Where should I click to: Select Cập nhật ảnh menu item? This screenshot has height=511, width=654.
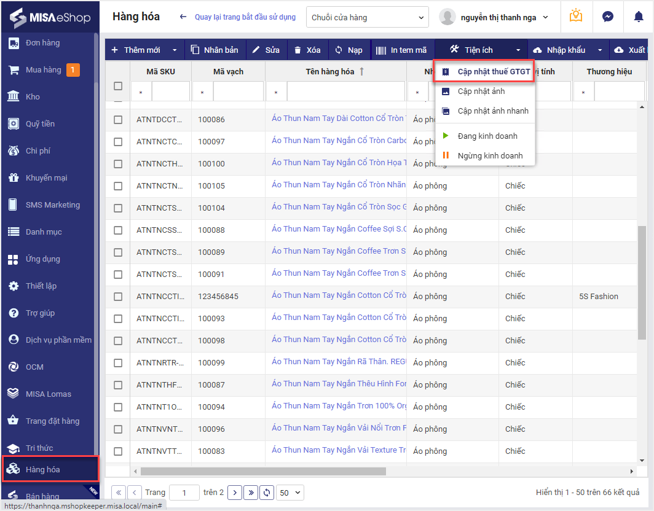pyautogui.click(x=485, y=92)
